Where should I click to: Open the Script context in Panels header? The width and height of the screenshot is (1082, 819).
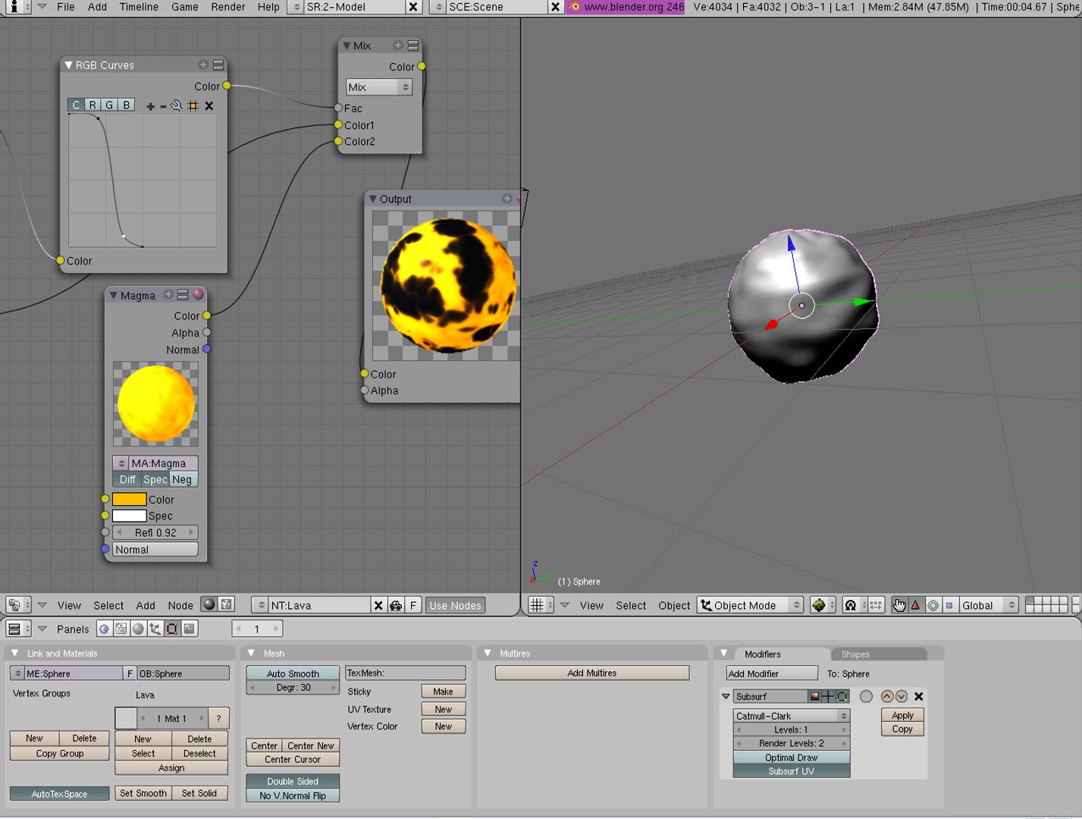121,629
